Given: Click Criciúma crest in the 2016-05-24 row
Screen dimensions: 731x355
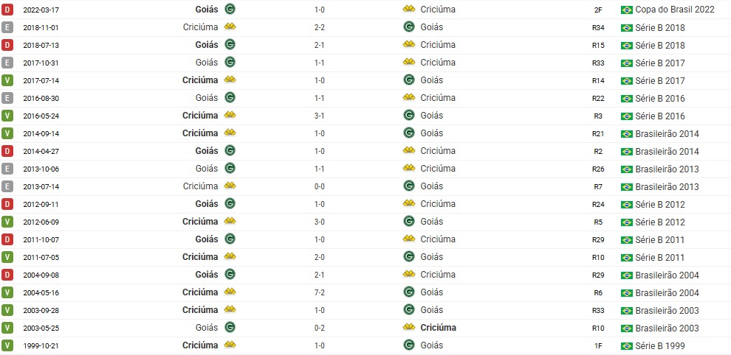Looking at the screenshot, I should 230,115.
